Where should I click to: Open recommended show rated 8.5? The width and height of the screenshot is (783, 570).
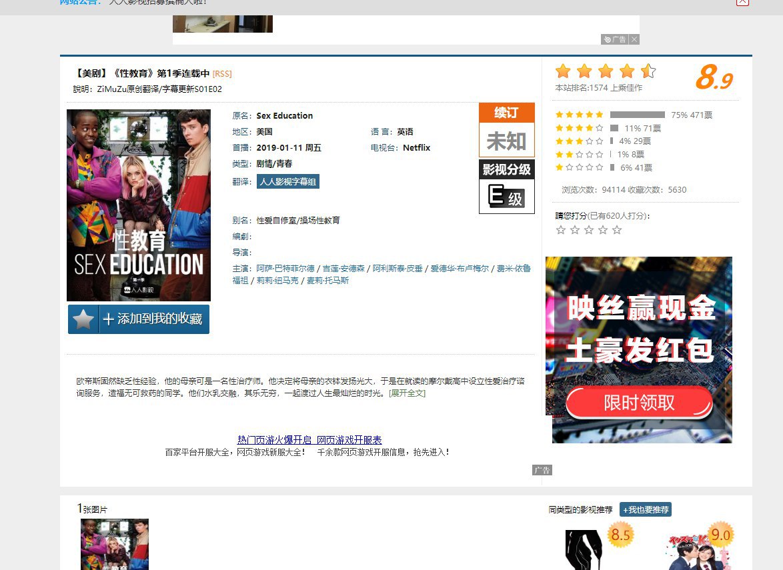tap(586, 549)
